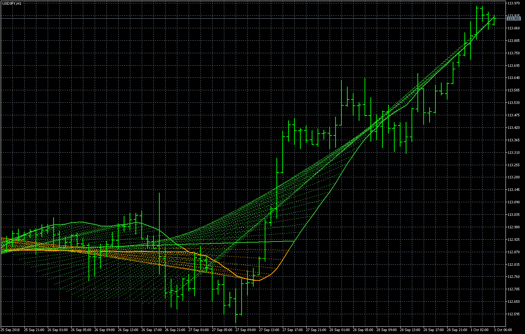Image resolution: width=525 pixels, height=334 pixels.
Task: Select the 26 Sep 05:00 time label
Action: tap(81, 330)
